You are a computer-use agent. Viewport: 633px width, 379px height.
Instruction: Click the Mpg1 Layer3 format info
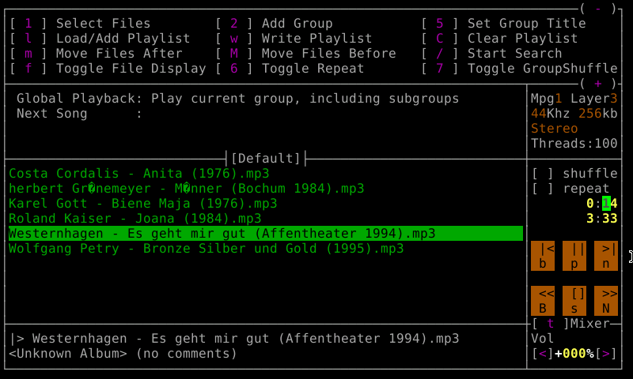[x=574, y=99]
